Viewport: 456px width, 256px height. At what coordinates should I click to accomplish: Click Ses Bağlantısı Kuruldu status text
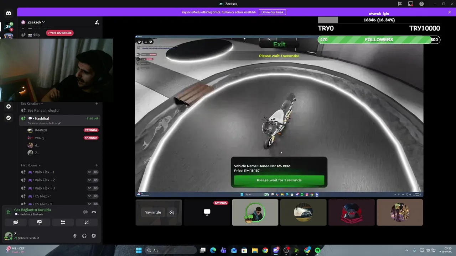(x=32, y=210)
